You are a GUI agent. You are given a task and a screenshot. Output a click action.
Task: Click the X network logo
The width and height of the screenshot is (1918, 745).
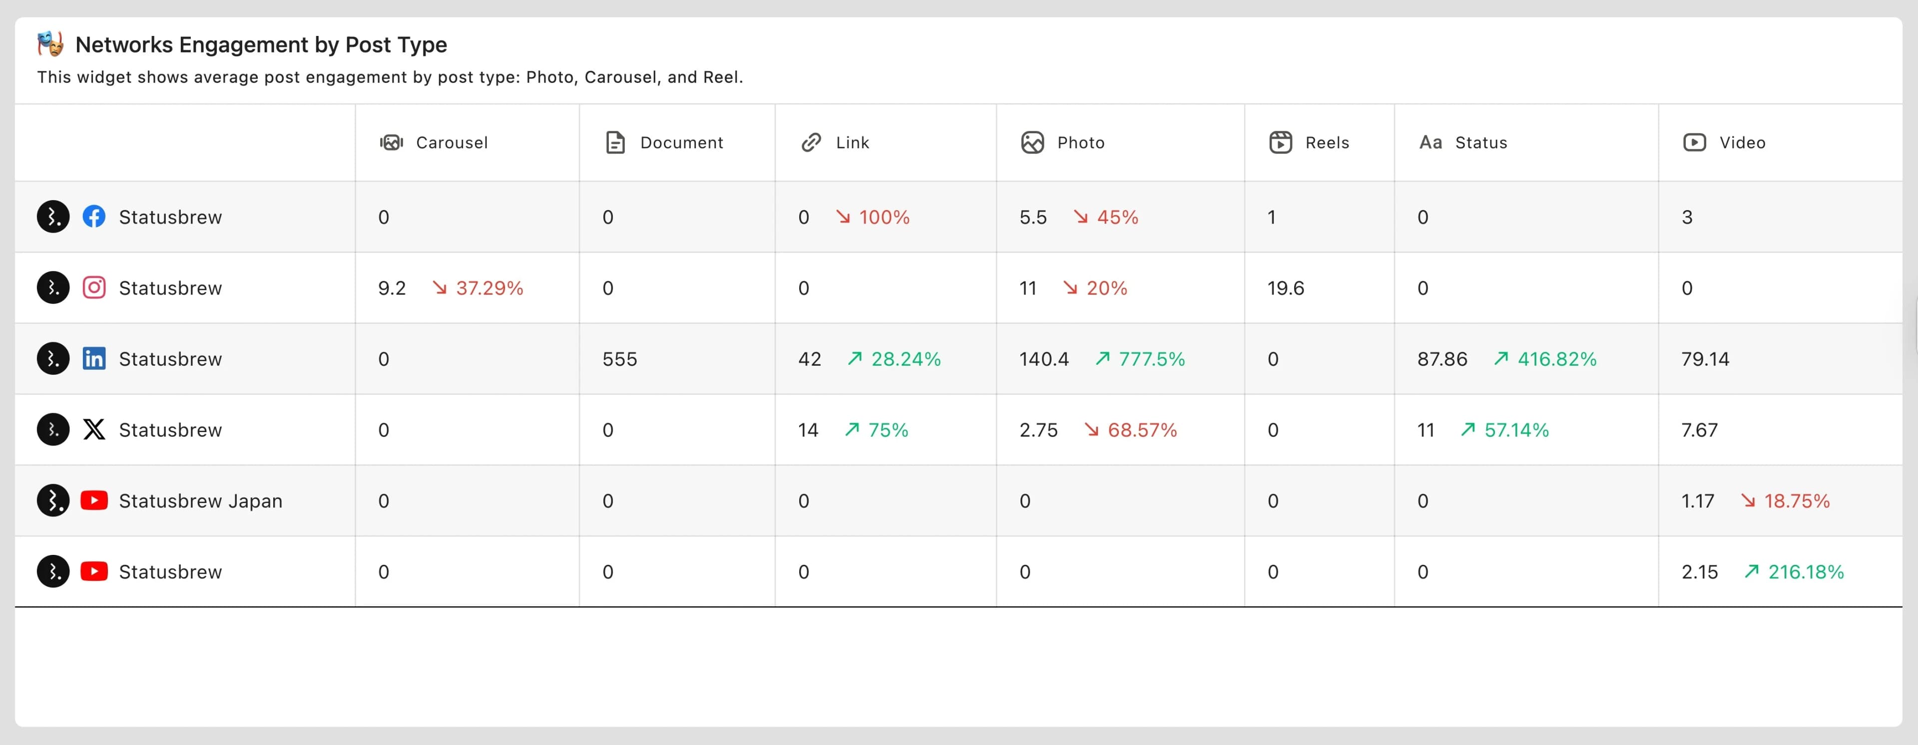(94, 430)
